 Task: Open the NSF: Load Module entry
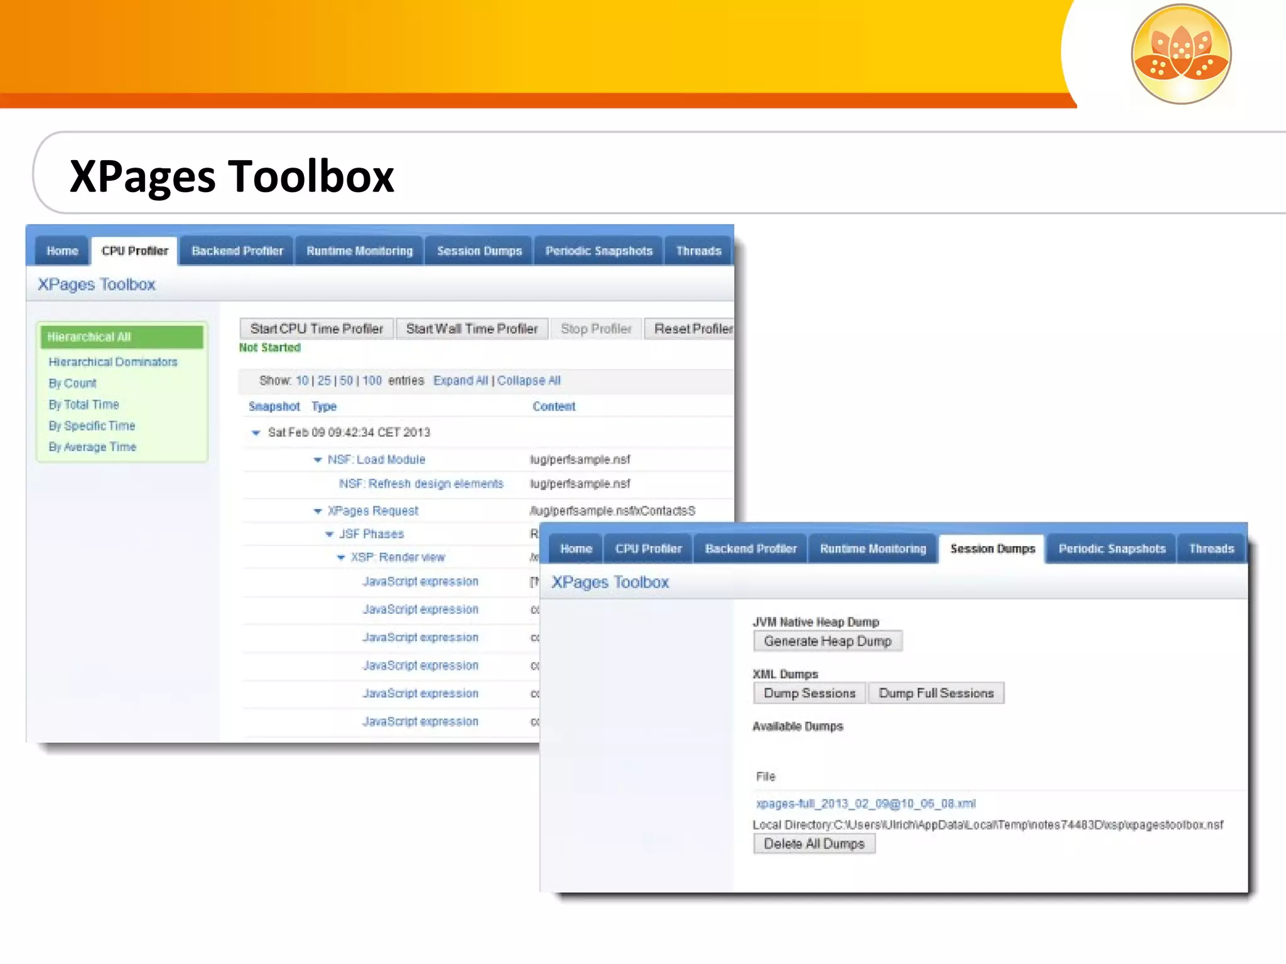click(376, 460)
